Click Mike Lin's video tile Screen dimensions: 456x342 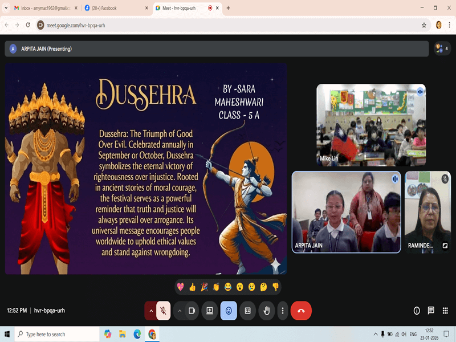tap(371, 125)
